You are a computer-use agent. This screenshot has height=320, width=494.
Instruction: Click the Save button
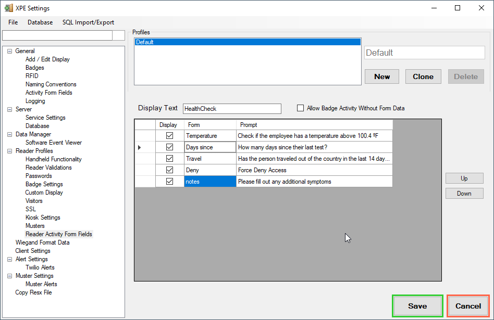pos(417,306)
